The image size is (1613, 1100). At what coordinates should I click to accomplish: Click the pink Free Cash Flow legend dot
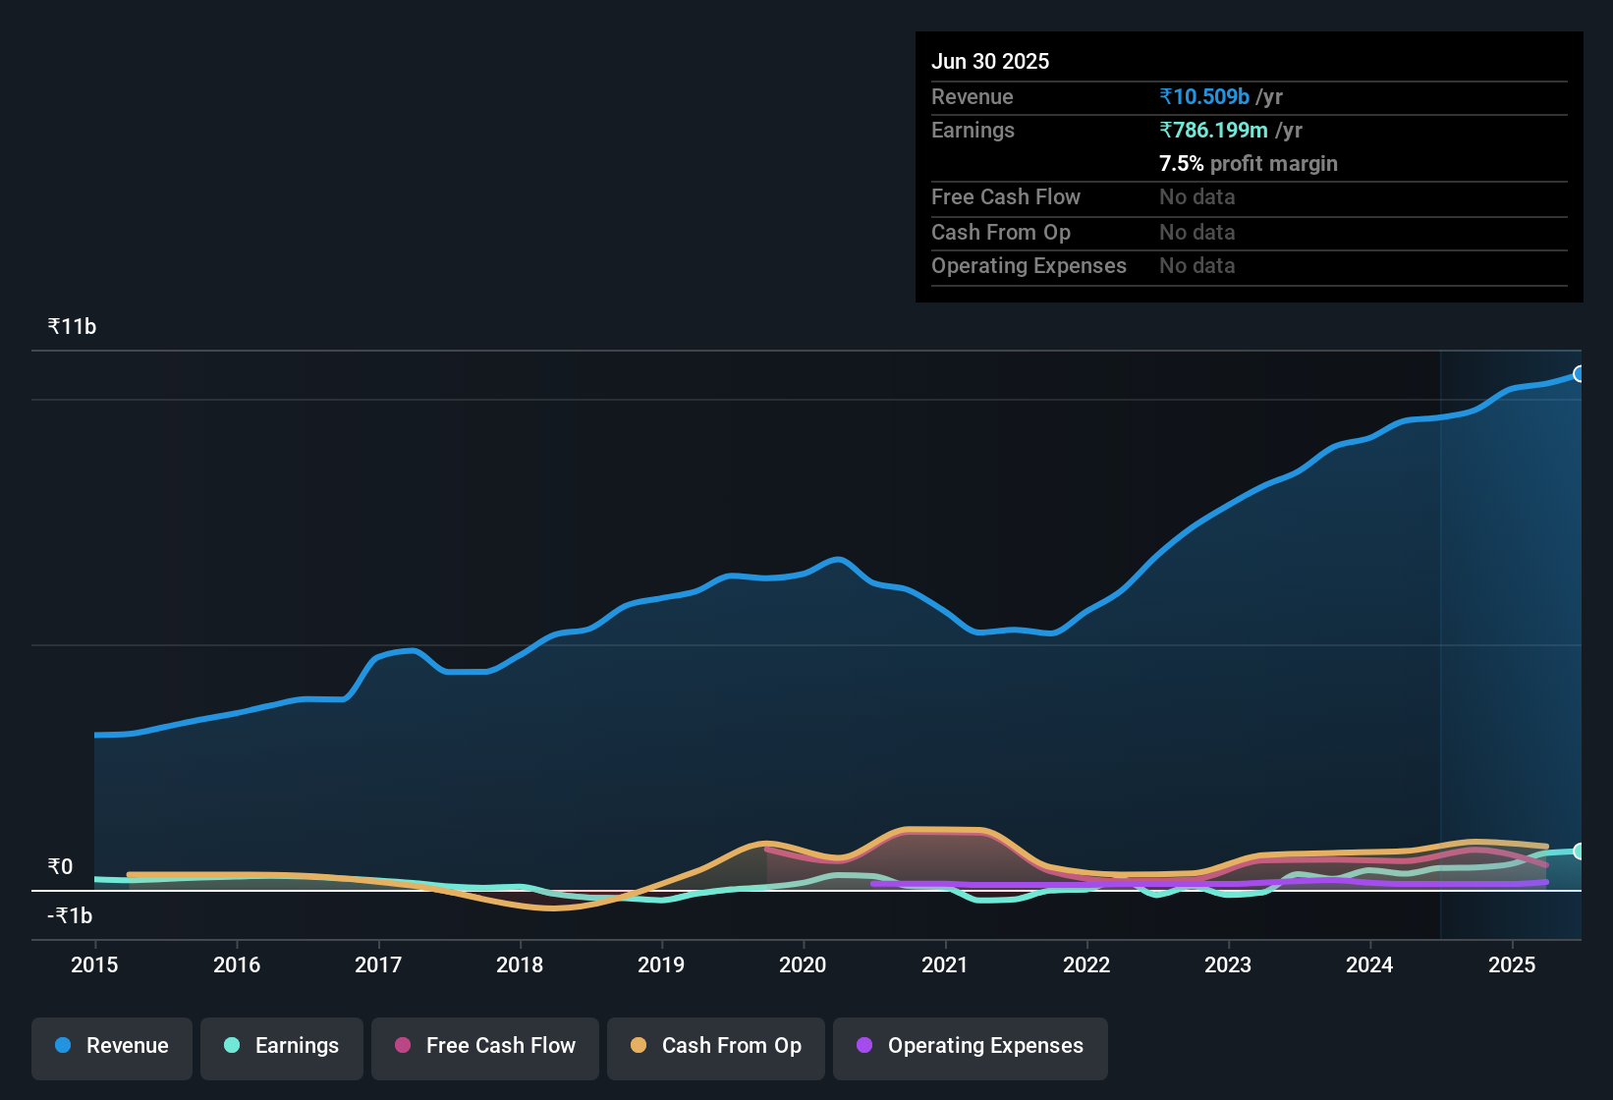(x=401, y=1046)
